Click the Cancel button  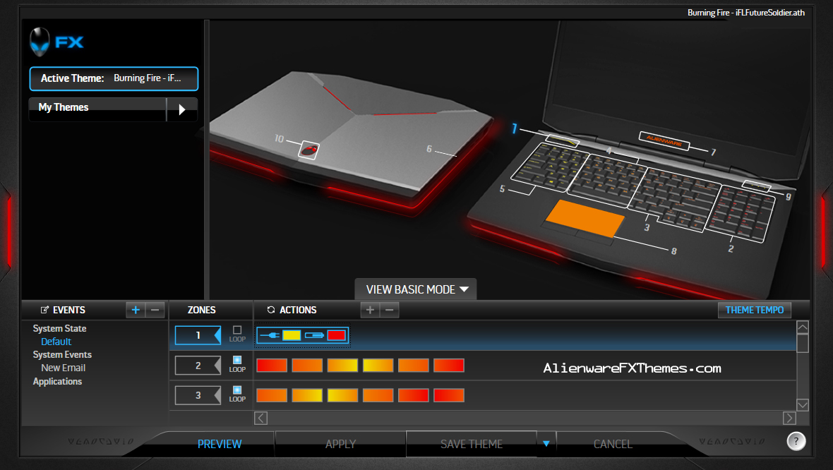(x=613, y=444)
